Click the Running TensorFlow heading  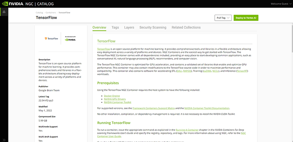pos(114,123)
